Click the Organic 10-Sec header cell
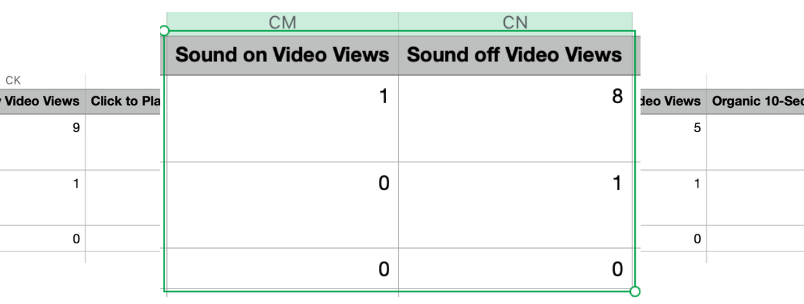Image resolution: width=804 pixels, height=304 pixels. 755,102
